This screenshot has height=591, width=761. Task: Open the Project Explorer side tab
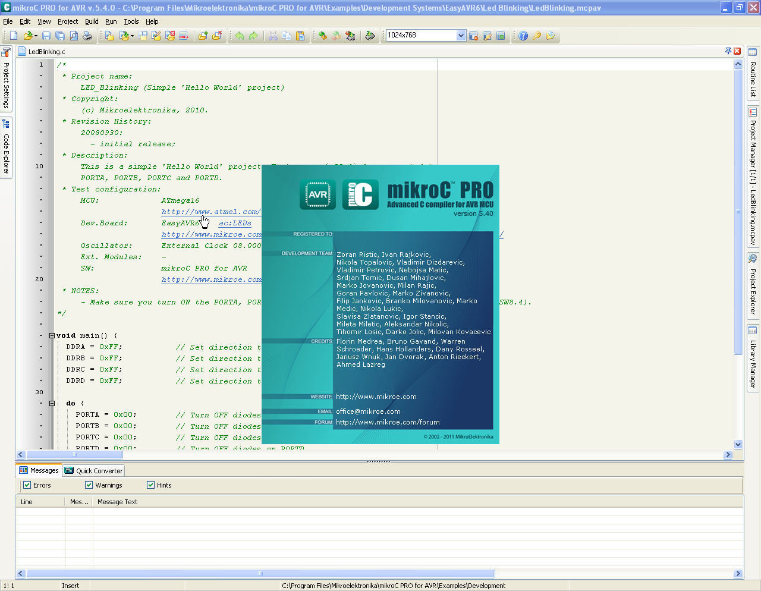753,285
